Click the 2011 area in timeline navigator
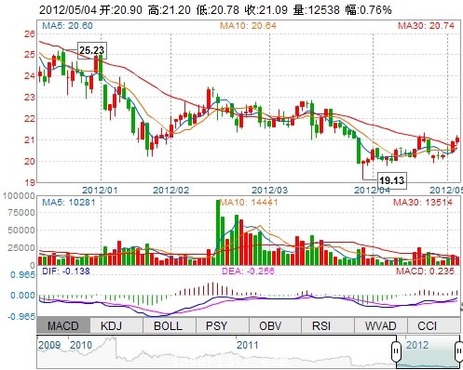Screen dimensions: 463x370 point(248,345)
